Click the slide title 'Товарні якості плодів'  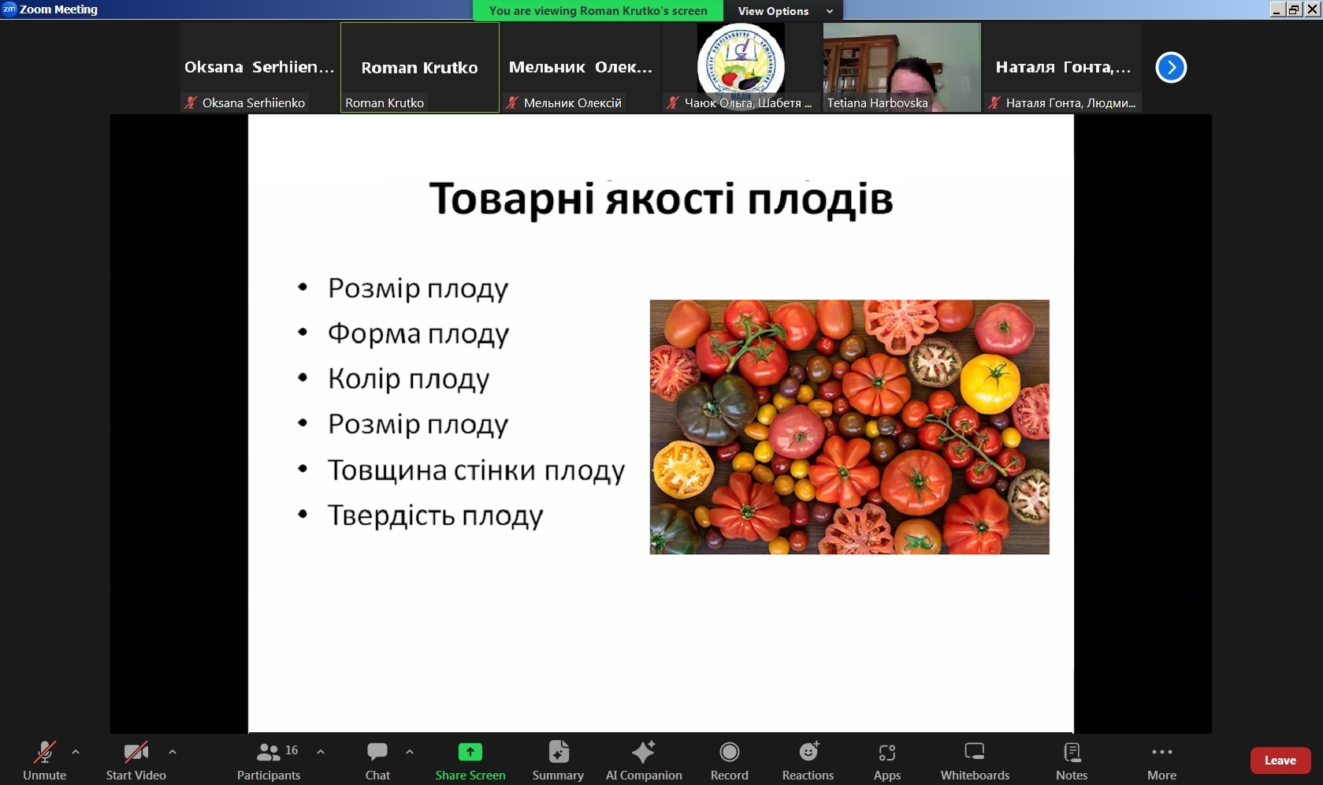coord(661,199)
